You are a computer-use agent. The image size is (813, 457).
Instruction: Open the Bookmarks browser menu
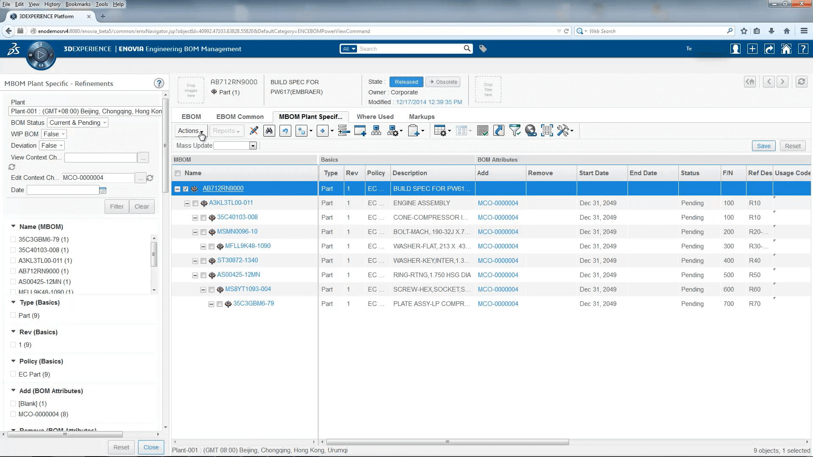click(x=78, y=4)
